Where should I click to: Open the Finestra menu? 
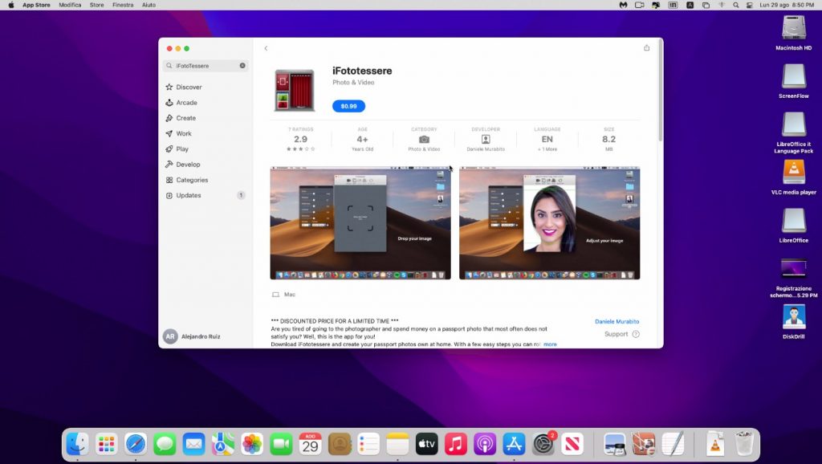coord(123,5)
